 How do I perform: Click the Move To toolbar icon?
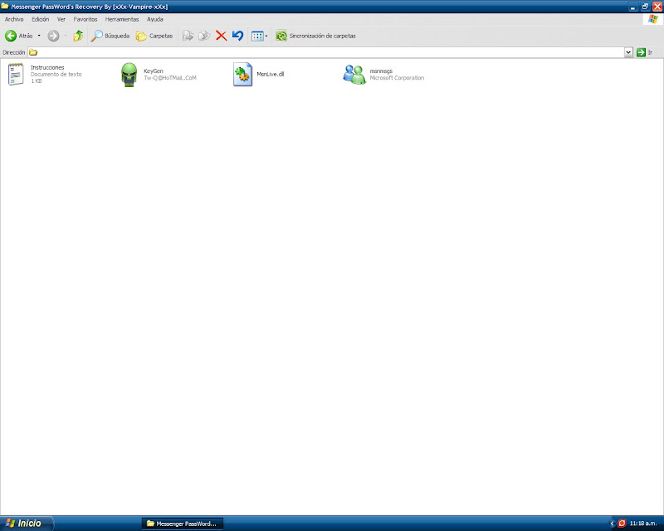[x=188, y=36]
